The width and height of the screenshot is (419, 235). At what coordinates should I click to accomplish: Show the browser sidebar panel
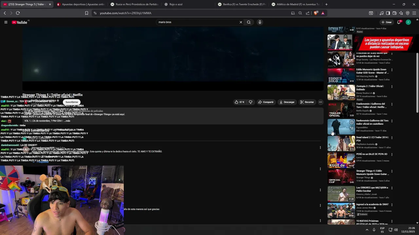pyautogui.click(x=388, y=13)
